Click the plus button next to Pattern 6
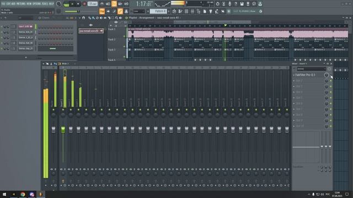This screenshot has width=353, height=198. tap(169, 11)
